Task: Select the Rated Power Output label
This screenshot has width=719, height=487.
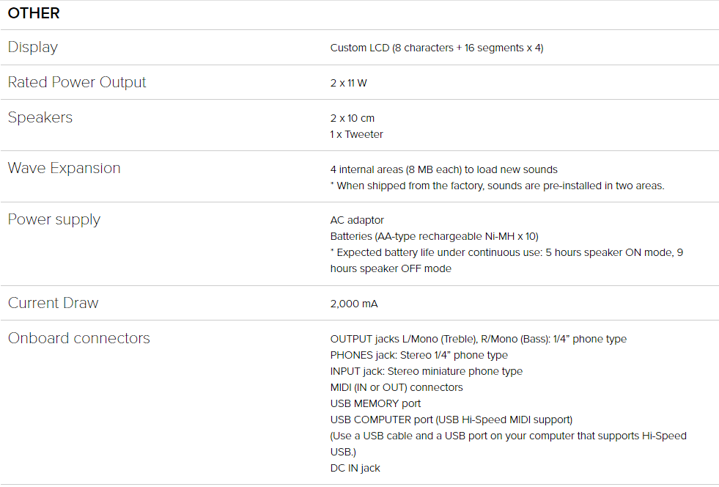Action: click(76, 82)
